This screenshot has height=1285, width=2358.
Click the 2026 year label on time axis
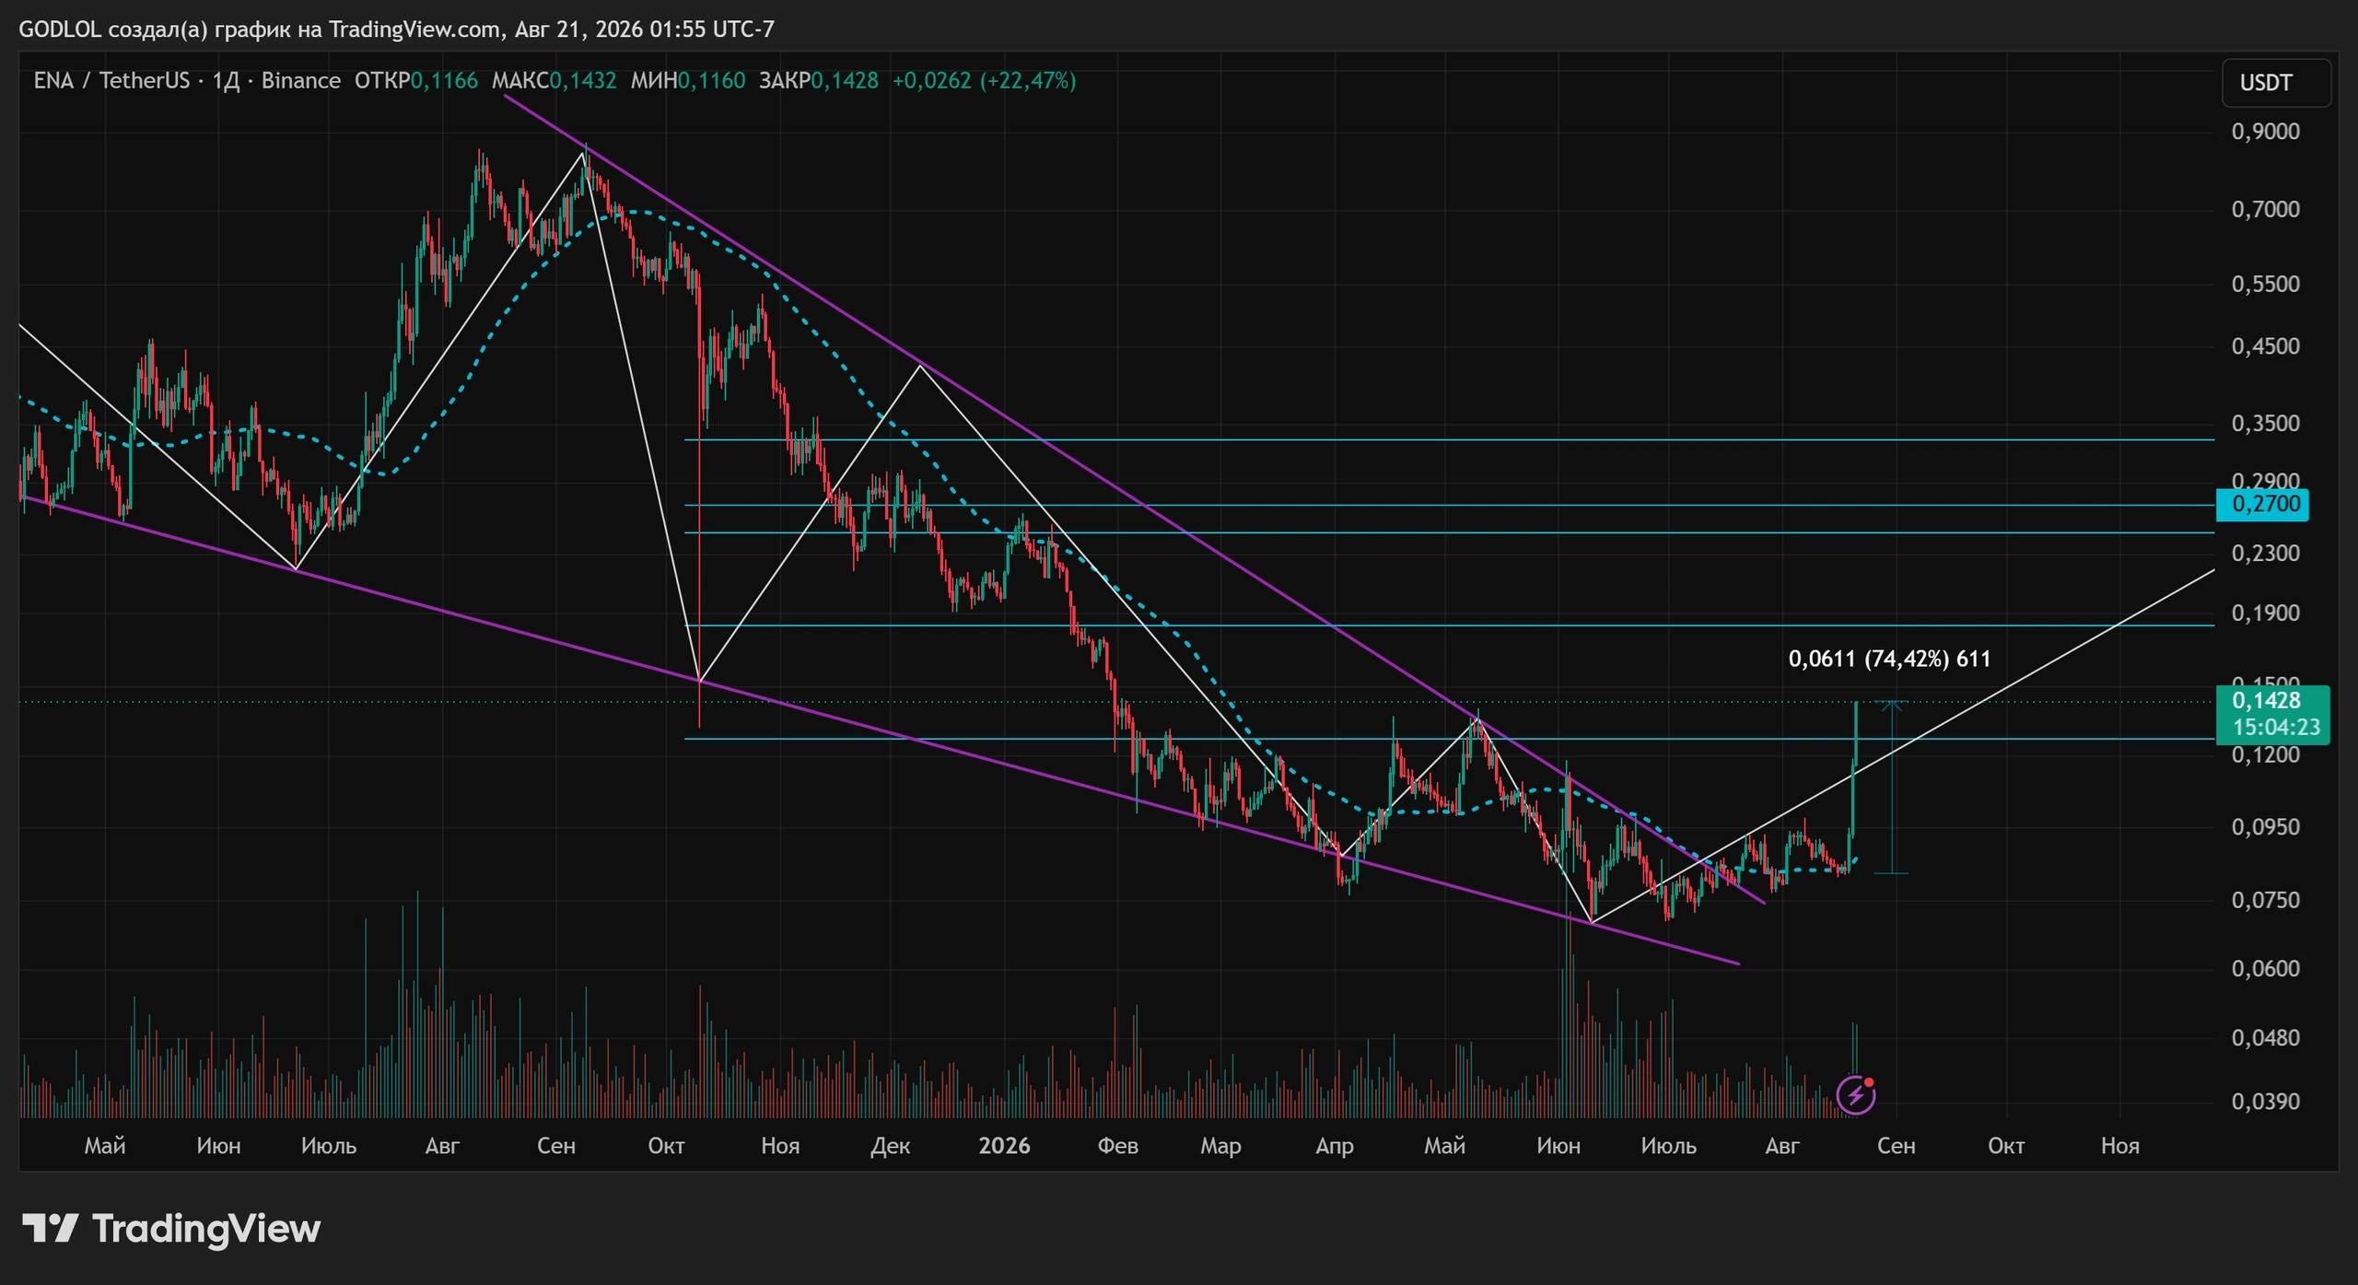(1004, 1146)
